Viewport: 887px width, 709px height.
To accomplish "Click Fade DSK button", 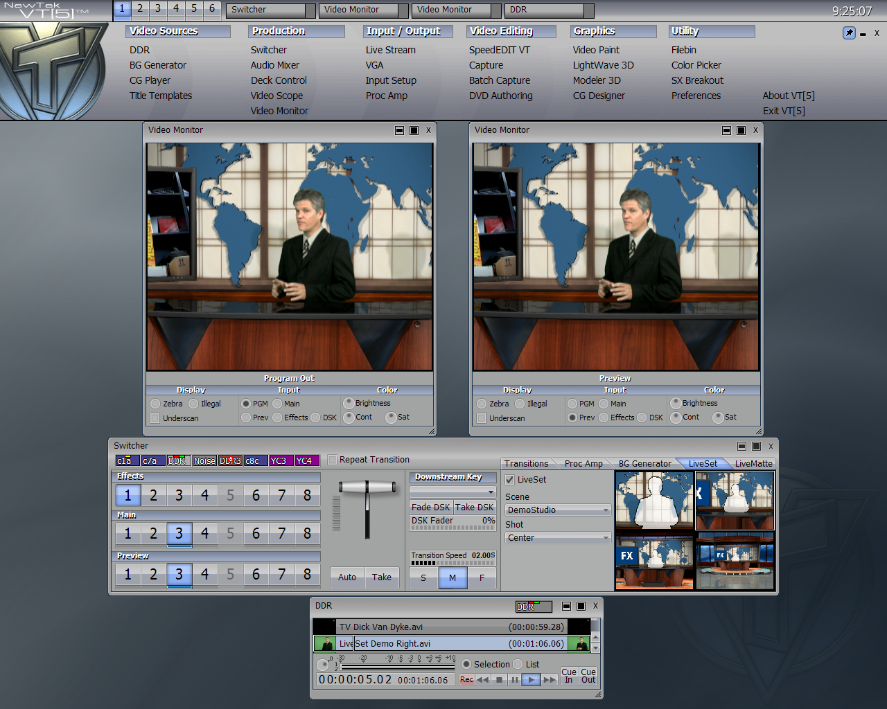I will [x=431, y=508].
